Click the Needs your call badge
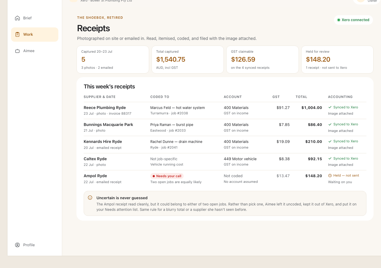Image resolution: width=381 pixels, height=268 pixels. click(167, 176)
